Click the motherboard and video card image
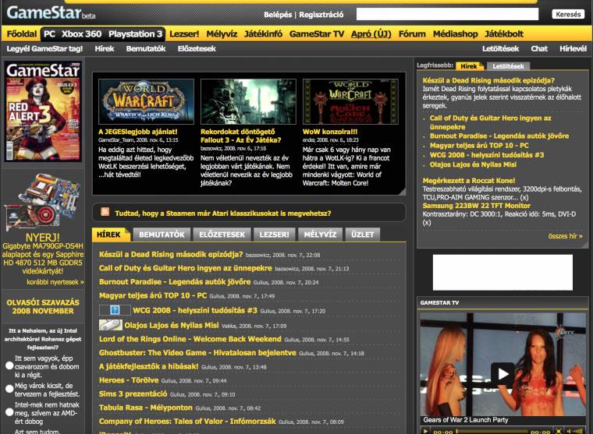This screenshot has height=434, width=593. (43, 201)
